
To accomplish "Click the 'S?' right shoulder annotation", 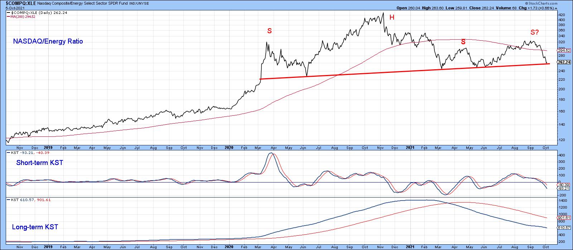I will point(535,32).
